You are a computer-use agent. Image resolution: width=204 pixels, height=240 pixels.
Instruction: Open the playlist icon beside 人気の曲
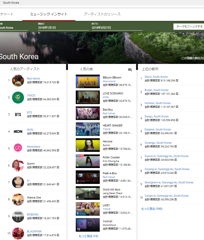[130, 70]
